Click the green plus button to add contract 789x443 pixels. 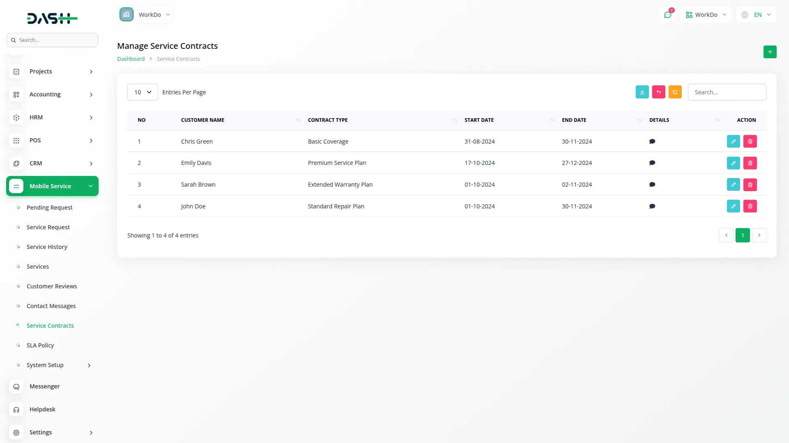click(770, 52)
